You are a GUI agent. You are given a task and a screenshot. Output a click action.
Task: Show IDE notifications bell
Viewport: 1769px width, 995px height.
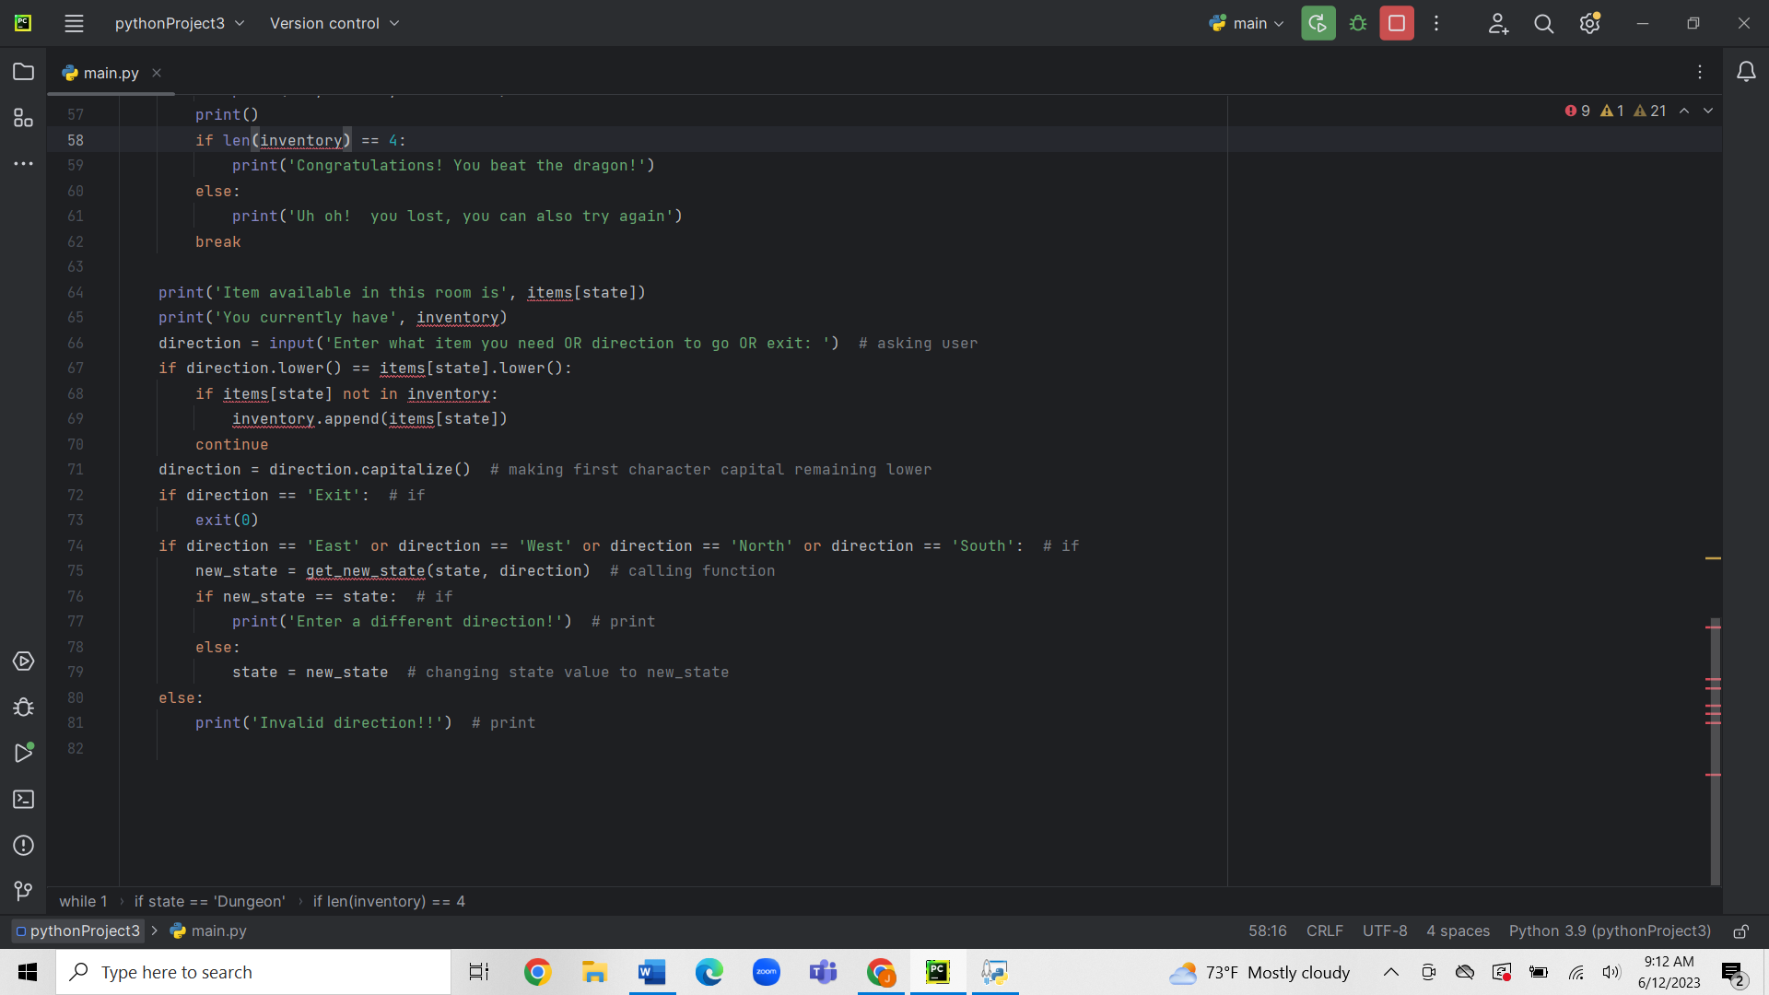coord(1745,72)
